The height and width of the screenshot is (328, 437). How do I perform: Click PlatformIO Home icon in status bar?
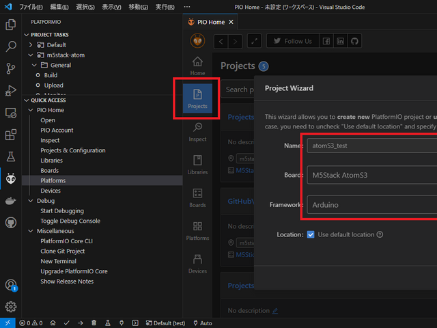(x=53, y=323)
